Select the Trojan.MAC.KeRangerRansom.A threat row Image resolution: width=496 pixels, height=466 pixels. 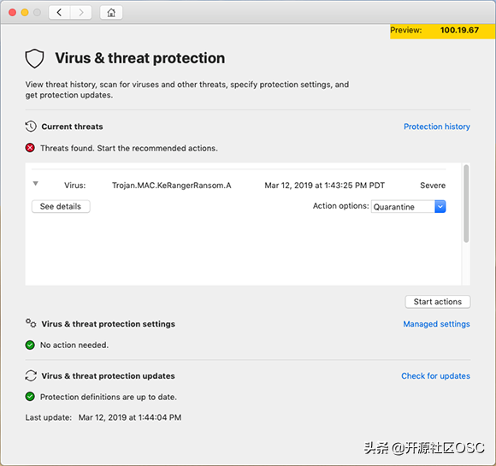pos(239,186)
